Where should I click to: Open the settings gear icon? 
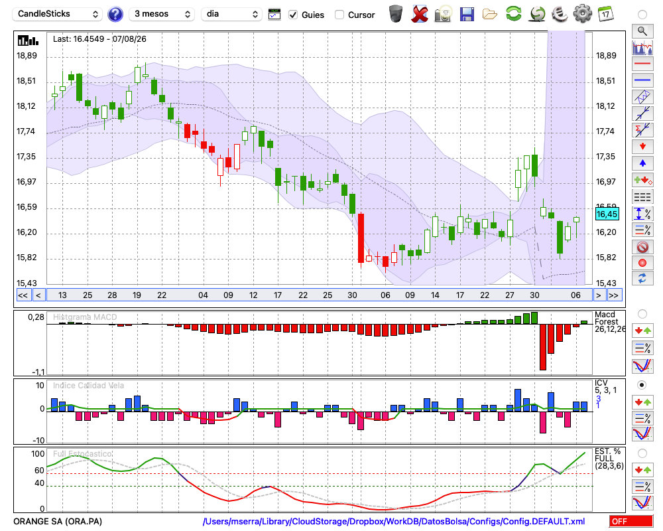582,14
